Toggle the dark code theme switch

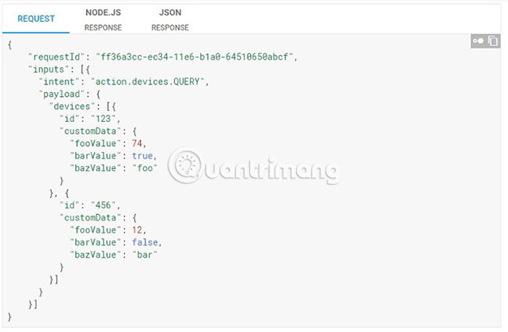point(478,41)
